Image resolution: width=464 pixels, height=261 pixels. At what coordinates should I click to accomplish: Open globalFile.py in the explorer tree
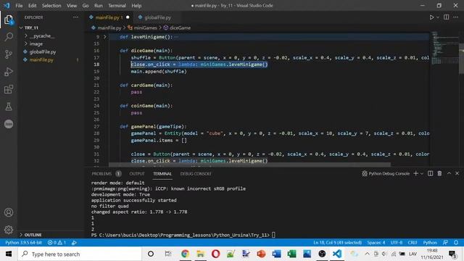pos(43,51)
